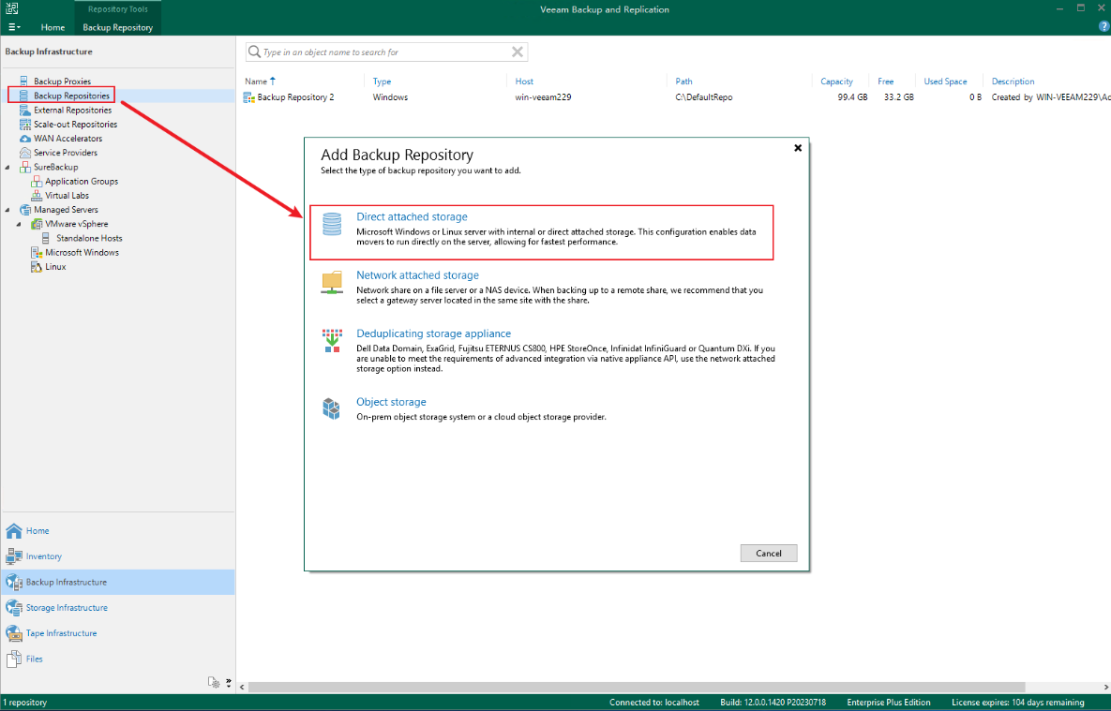Focus the object name search field
This screenshot has height=711, width=1111.
pyautogui.click(x=384, y=52)
